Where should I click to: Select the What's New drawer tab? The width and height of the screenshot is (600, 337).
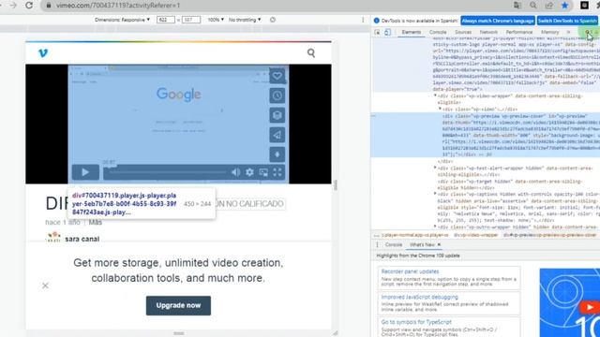pyautogui.click(x=422, y=244)
